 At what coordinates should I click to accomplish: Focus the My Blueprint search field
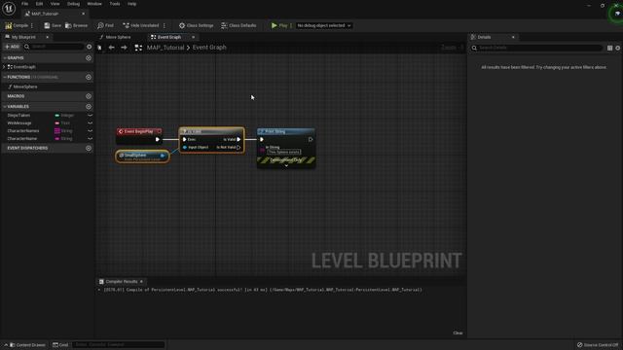55,47
